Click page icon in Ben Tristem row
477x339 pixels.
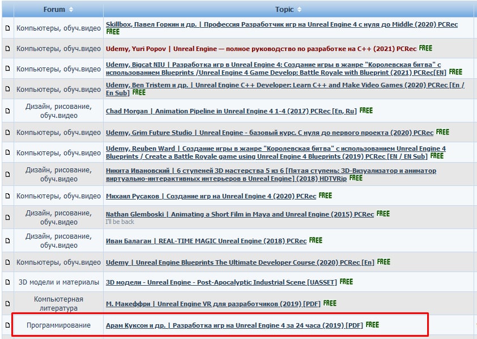[x=8, y=89]
